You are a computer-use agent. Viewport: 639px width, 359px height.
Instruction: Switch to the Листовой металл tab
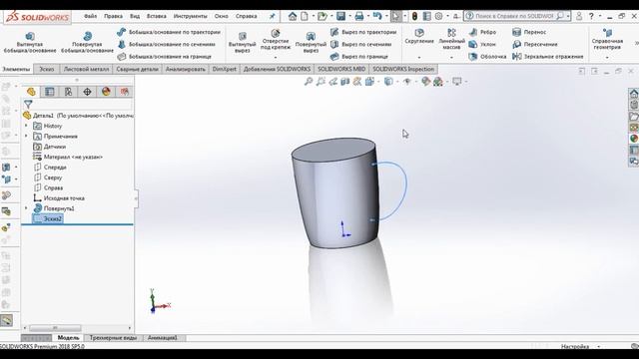coord(86,69)
